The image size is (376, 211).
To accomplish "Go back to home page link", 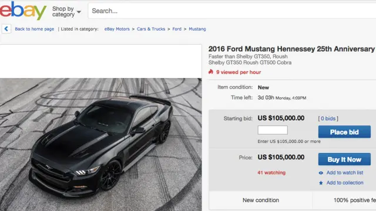I will [34, 29].
